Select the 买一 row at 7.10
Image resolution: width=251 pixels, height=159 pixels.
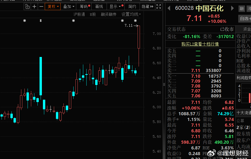(200, 76)
